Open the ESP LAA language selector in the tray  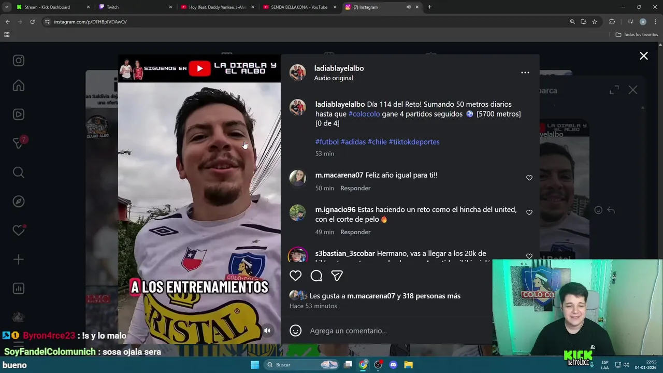(x=605, y=365)
